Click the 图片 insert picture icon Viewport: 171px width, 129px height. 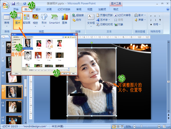pos(18,21)
